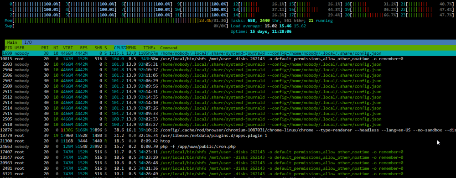
Task: Sort by the USER column header
Action: 20,48
